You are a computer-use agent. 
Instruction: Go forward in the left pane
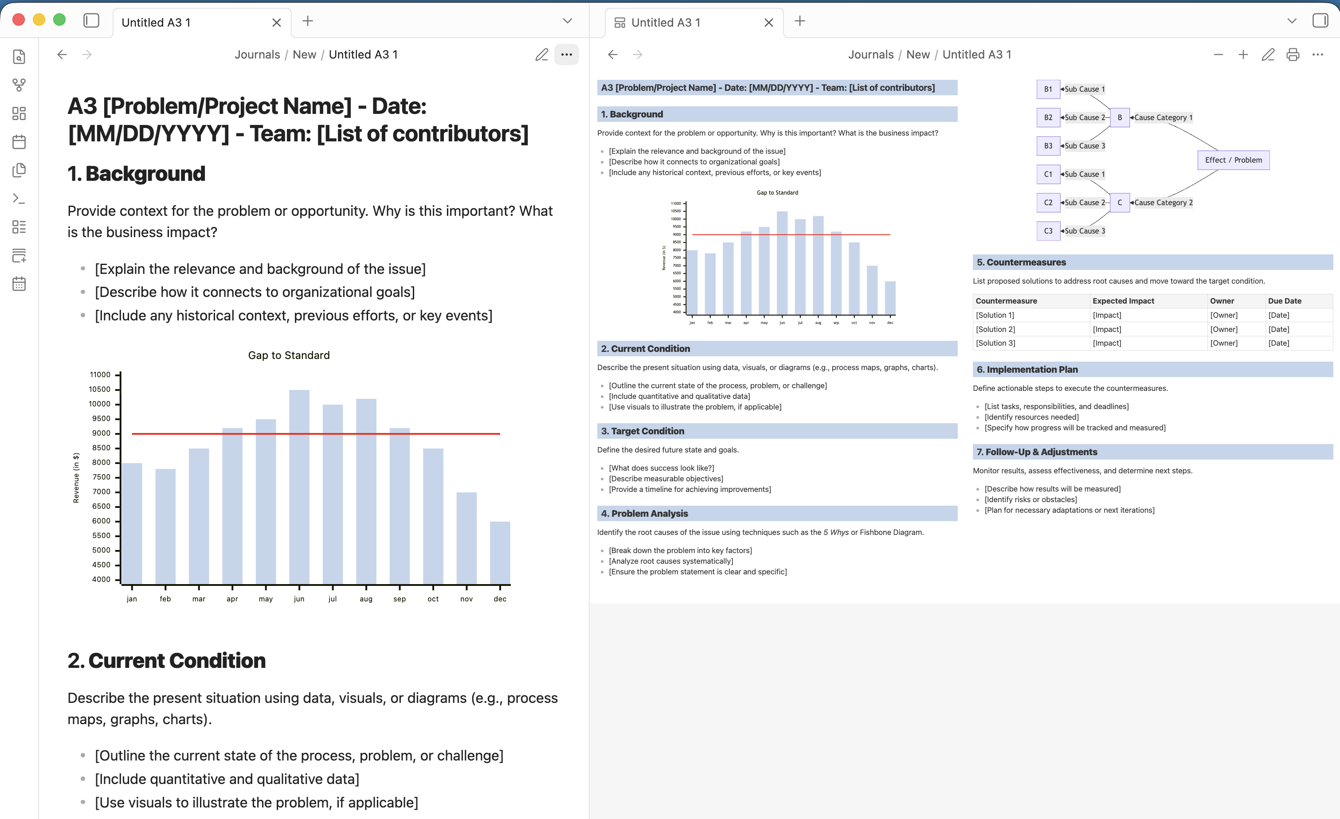click(87, 55)
